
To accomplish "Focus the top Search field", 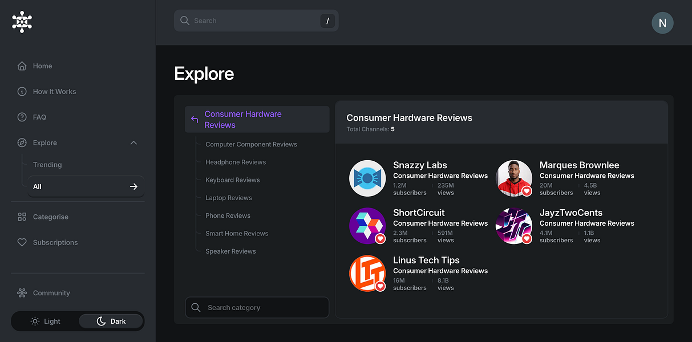I will 256,21.
